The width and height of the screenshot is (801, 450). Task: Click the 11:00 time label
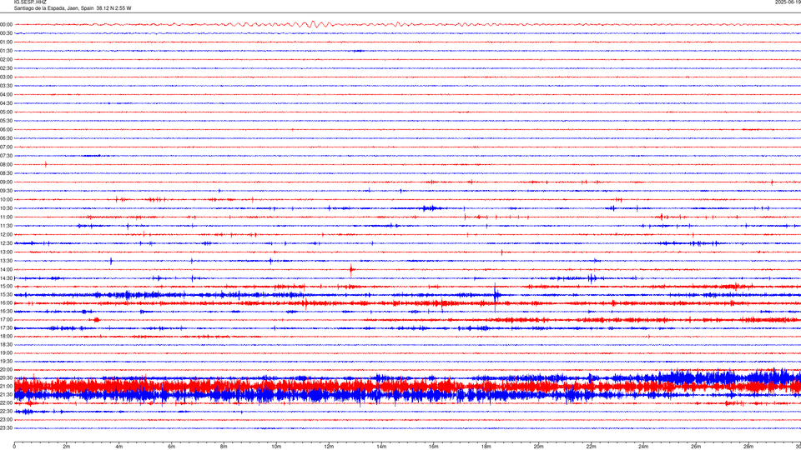coord(6,217)
